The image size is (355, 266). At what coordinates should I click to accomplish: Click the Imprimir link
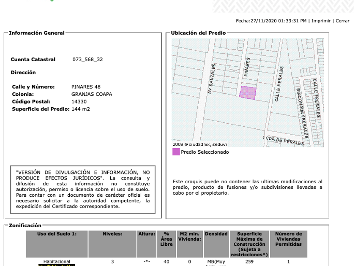(321, 21)
